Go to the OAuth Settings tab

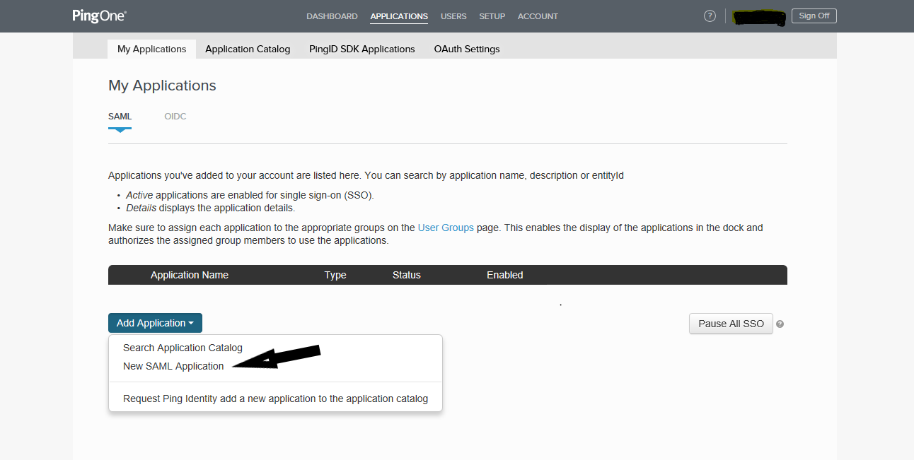pyautogui.click(x=467, y=49)
